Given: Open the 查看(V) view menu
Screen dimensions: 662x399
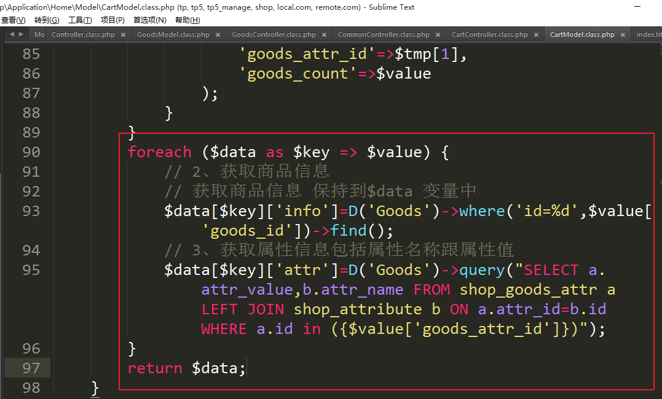Looking at the screenshot, I should 13,20.
